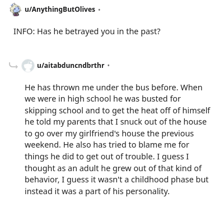
Task: Click the reply thread arrow icon
Action: tap(13, 66)
